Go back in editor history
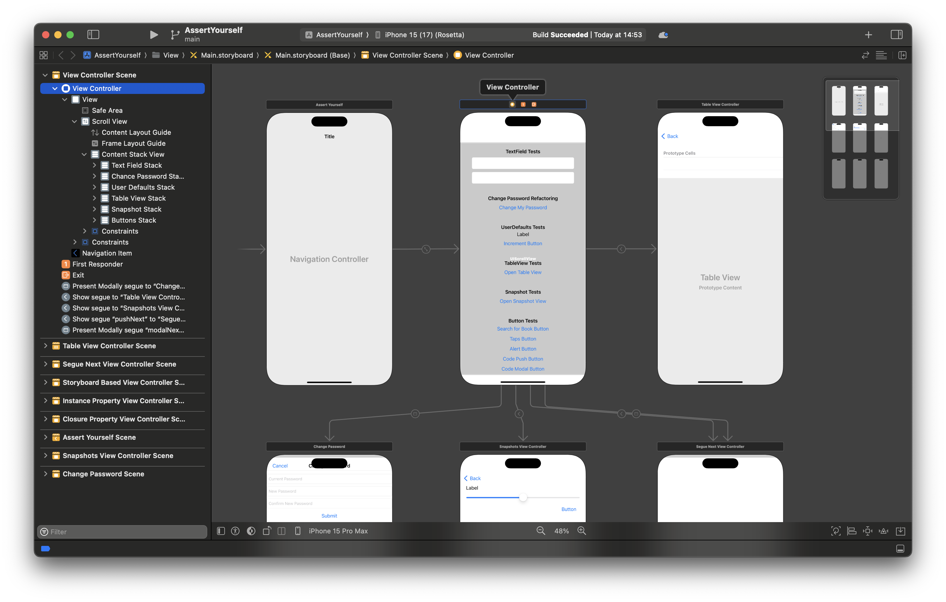Image resolution: width=946 pixels, height=602 pixels. coord(61,55)
